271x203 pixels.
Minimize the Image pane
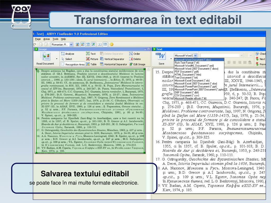tap(145, 49)
